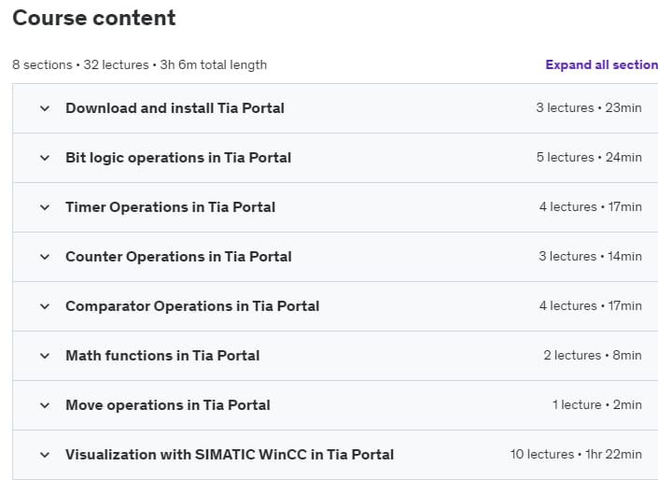The image size is (658, 480).
Task: Expand the Timer Operations in Tia Portal title
Action: tap(170, 207)
